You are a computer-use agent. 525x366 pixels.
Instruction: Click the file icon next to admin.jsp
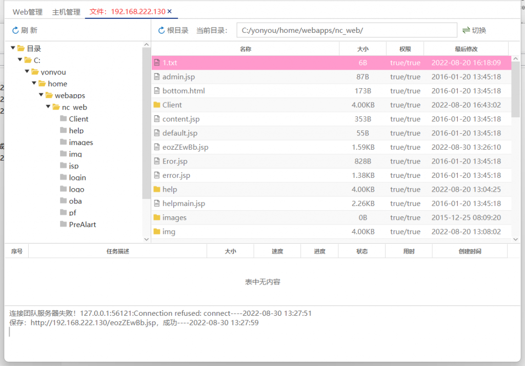pos(157,76)
